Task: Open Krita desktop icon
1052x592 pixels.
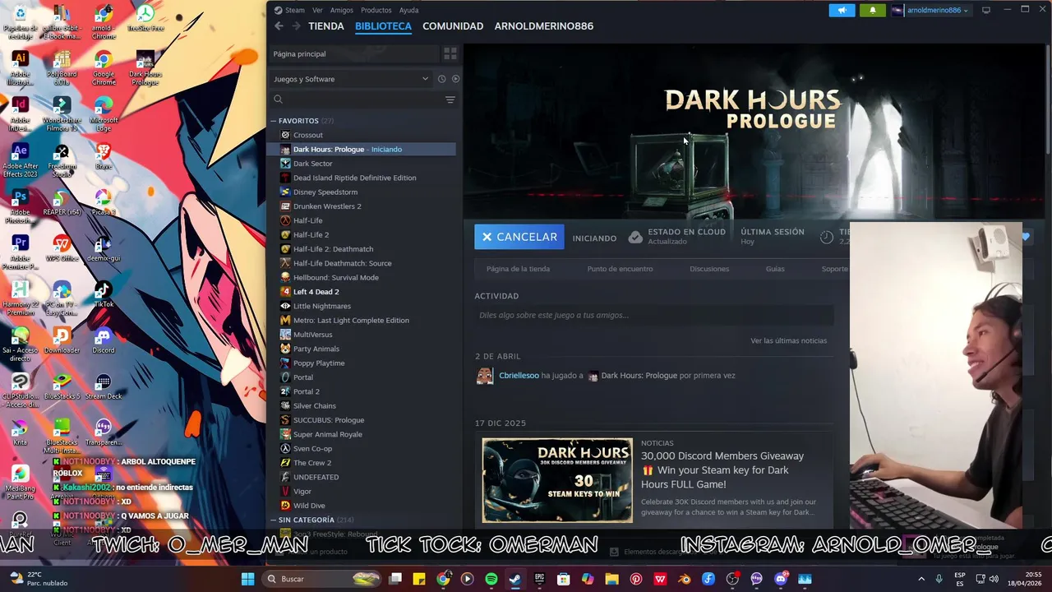Action: [x=21, y=432]
